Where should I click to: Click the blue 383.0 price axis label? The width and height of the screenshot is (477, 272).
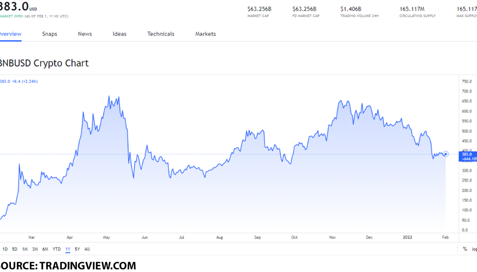pyautogui.click(x=466, y=154)
